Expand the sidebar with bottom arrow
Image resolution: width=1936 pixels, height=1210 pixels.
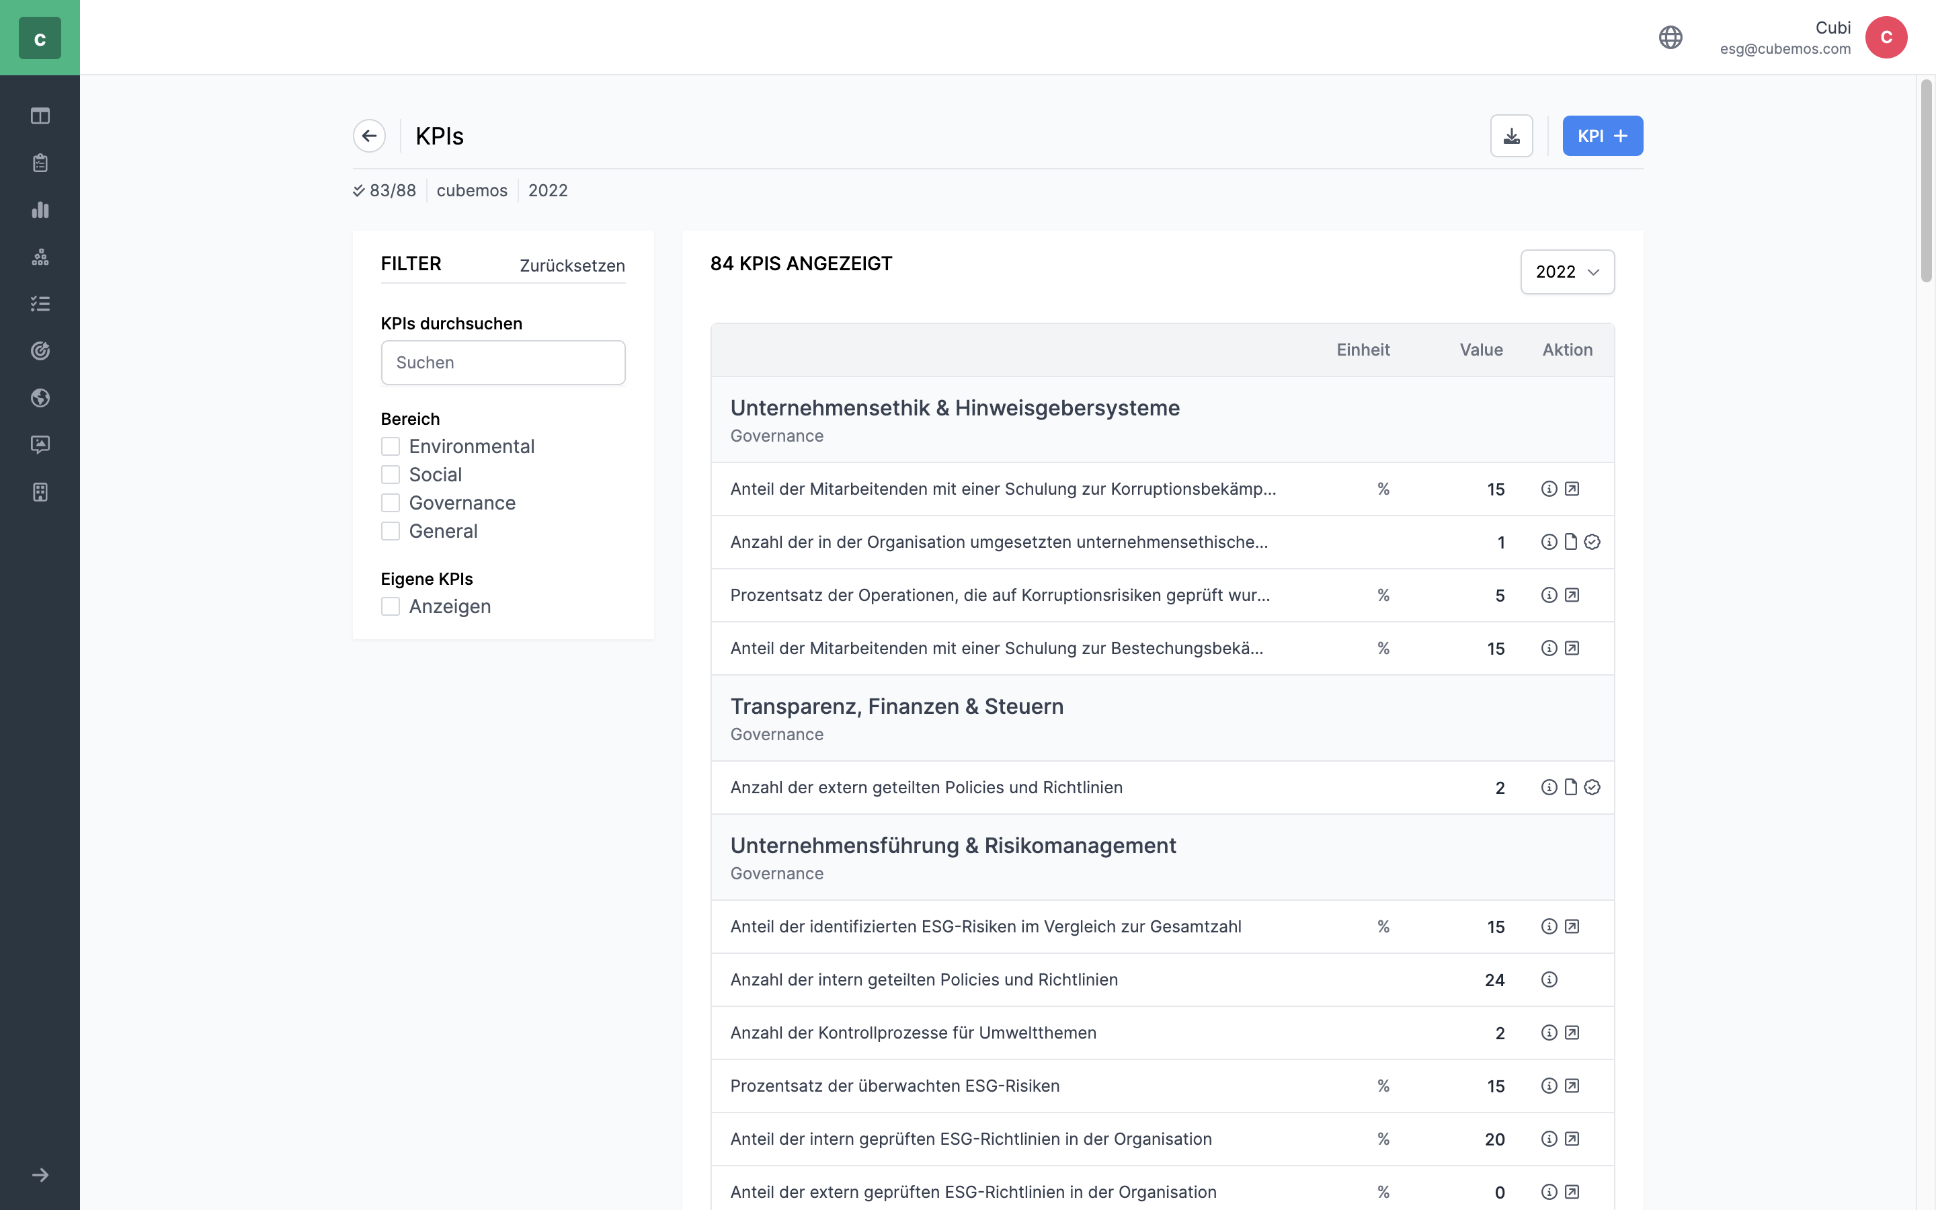[x=40, y=1175]
